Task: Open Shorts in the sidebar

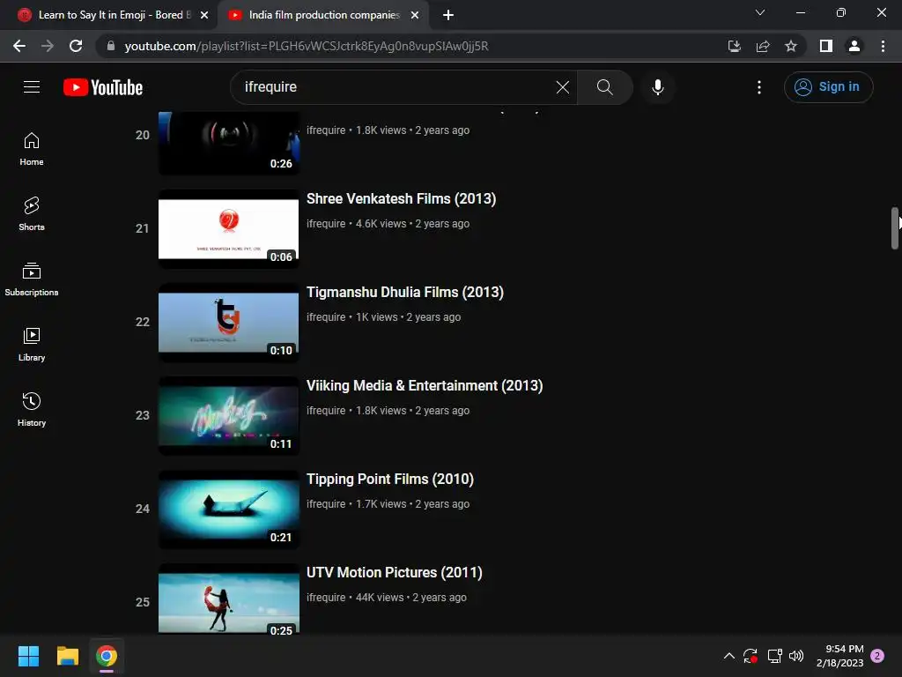Action: coord(32,214)
